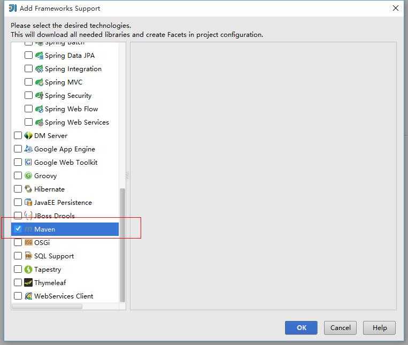Check the OSGi checkbox
408x345 pixels.
coord(18,242)
